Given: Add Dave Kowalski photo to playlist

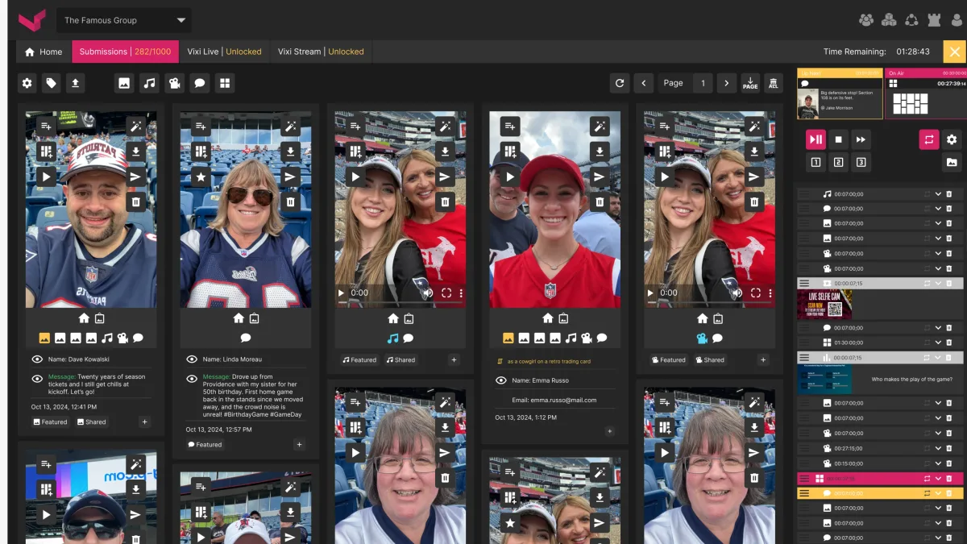Looking at the screenshot, I should pos(46,126).
